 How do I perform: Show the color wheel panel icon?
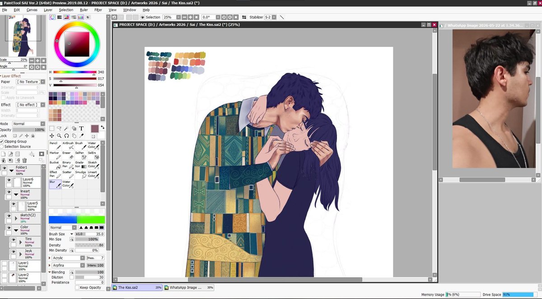click(x=52, y=17)
